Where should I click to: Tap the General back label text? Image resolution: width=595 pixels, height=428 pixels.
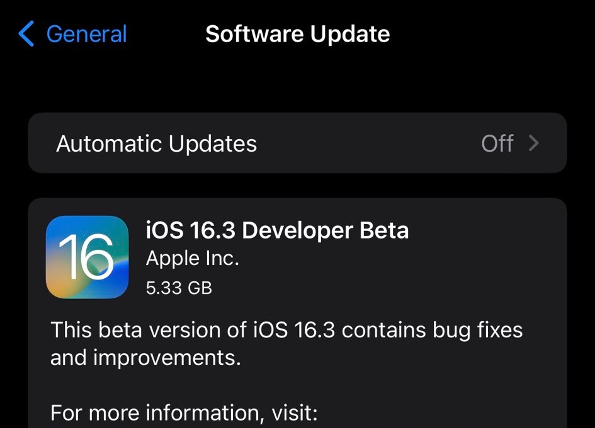coord(86,34)
